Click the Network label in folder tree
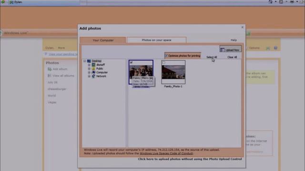Viewport: 305px width, 171px height. 101,76
